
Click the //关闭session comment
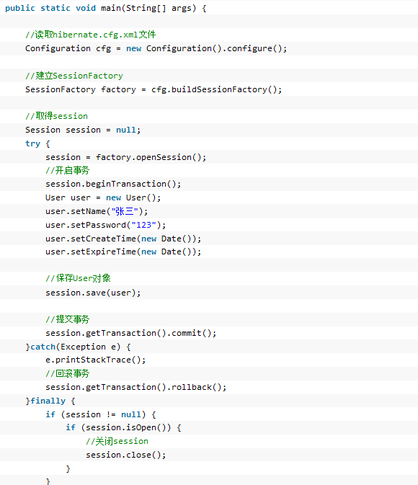click(x=117, y=441)
